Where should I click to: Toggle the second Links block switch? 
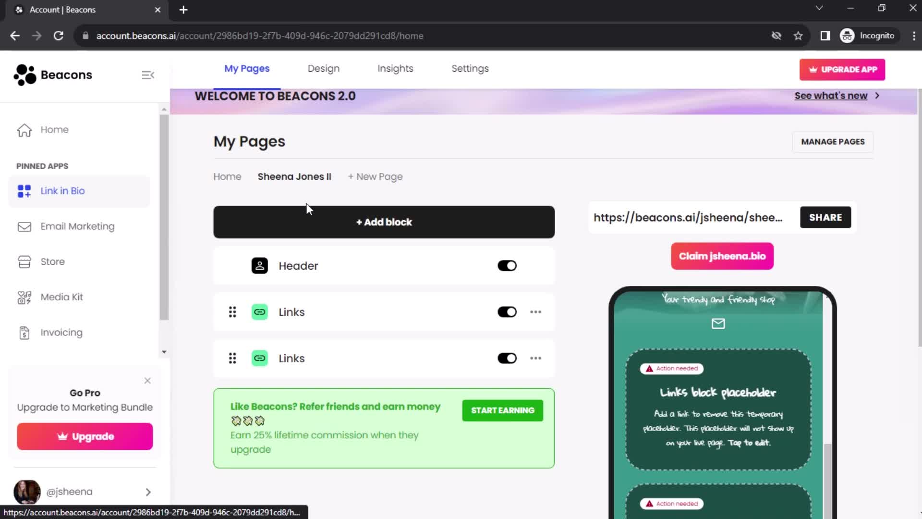click(507, 358)
